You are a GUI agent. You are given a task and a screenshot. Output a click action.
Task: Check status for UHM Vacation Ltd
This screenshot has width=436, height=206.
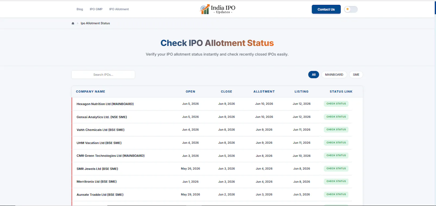(x=336, y=143)
